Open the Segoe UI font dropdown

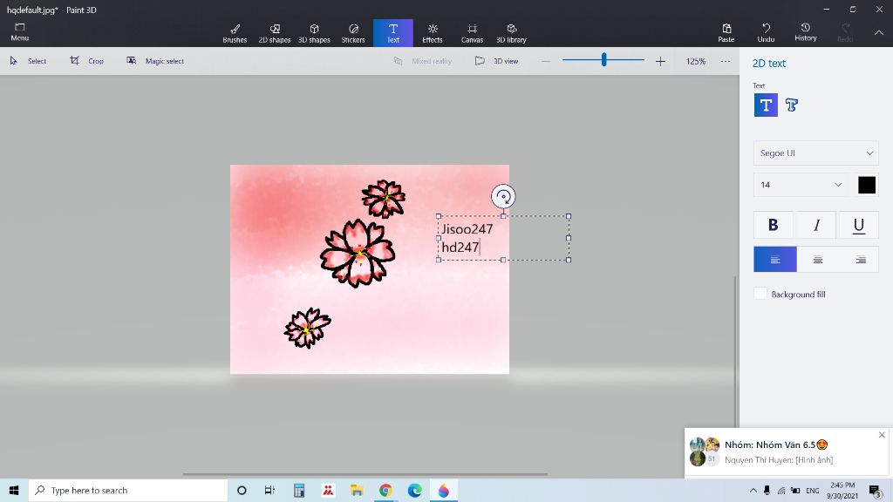pyautogui.click(x=815, y=153)
